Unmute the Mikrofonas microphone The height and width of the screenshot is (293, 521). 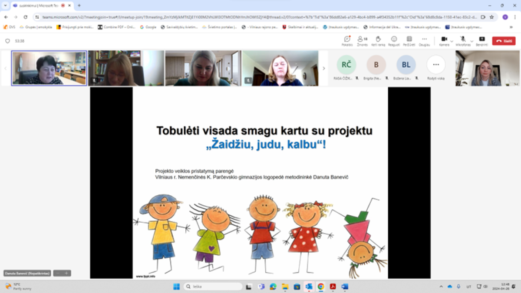pyautogui.click(x=463, y=40)
